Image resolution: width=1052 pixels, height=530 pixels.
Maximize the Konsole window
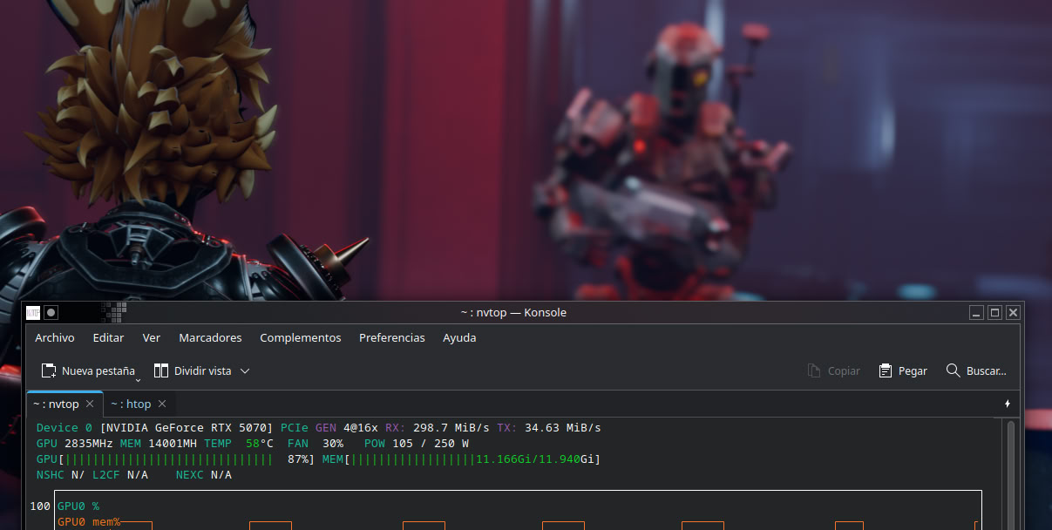(x=994, y=312)
